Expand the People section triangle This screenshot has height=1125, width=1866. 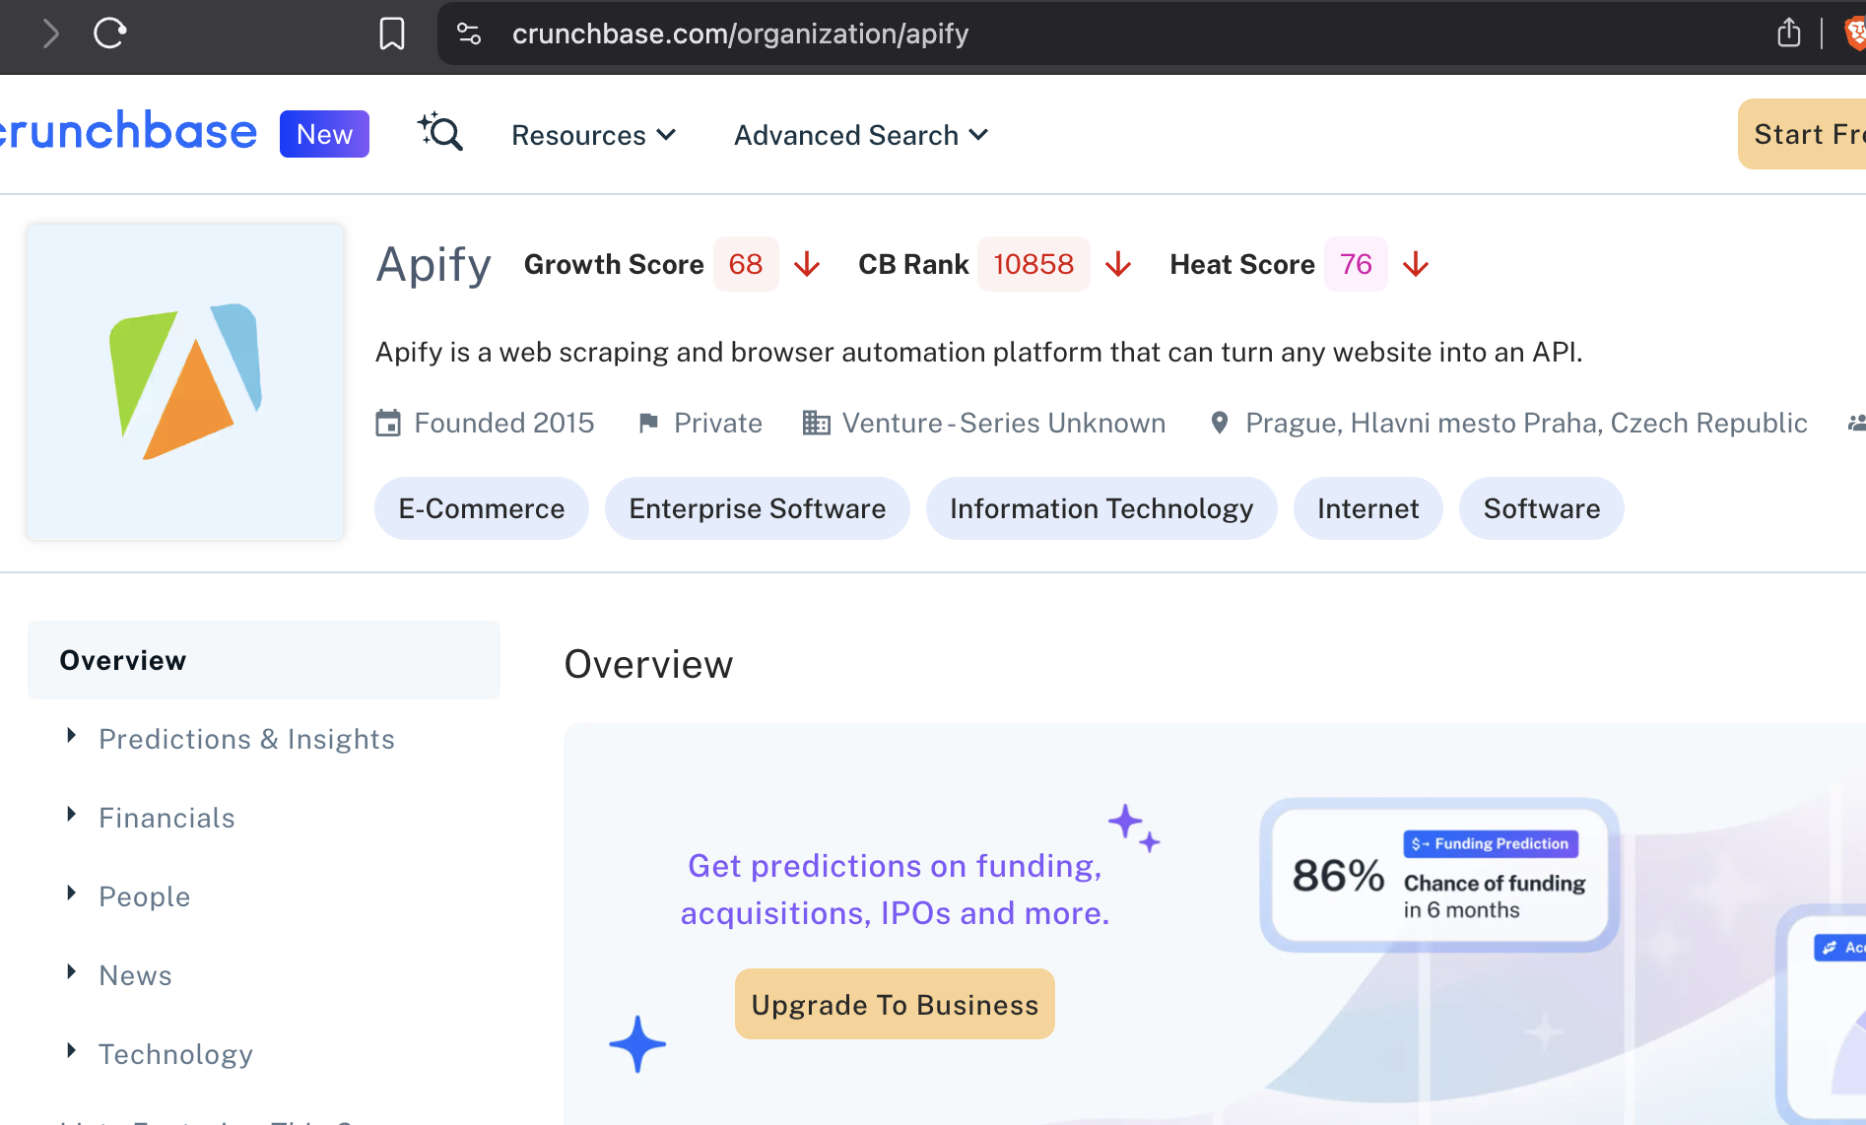pos(71,893)
